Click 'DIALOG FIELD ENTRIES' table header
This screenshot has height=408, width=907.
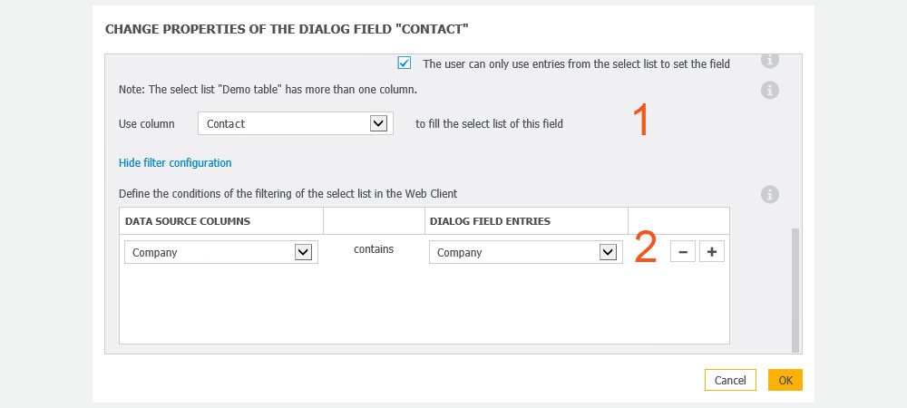click(x=490, y=221)
